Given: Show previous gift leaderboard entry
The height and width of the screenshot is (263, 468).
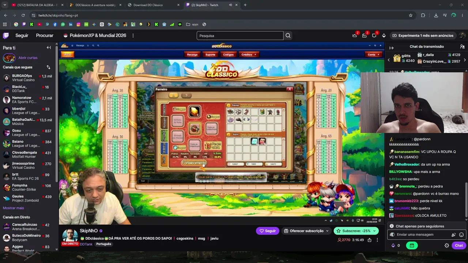Looking at the screenshot, I should [x=389, y=60].
